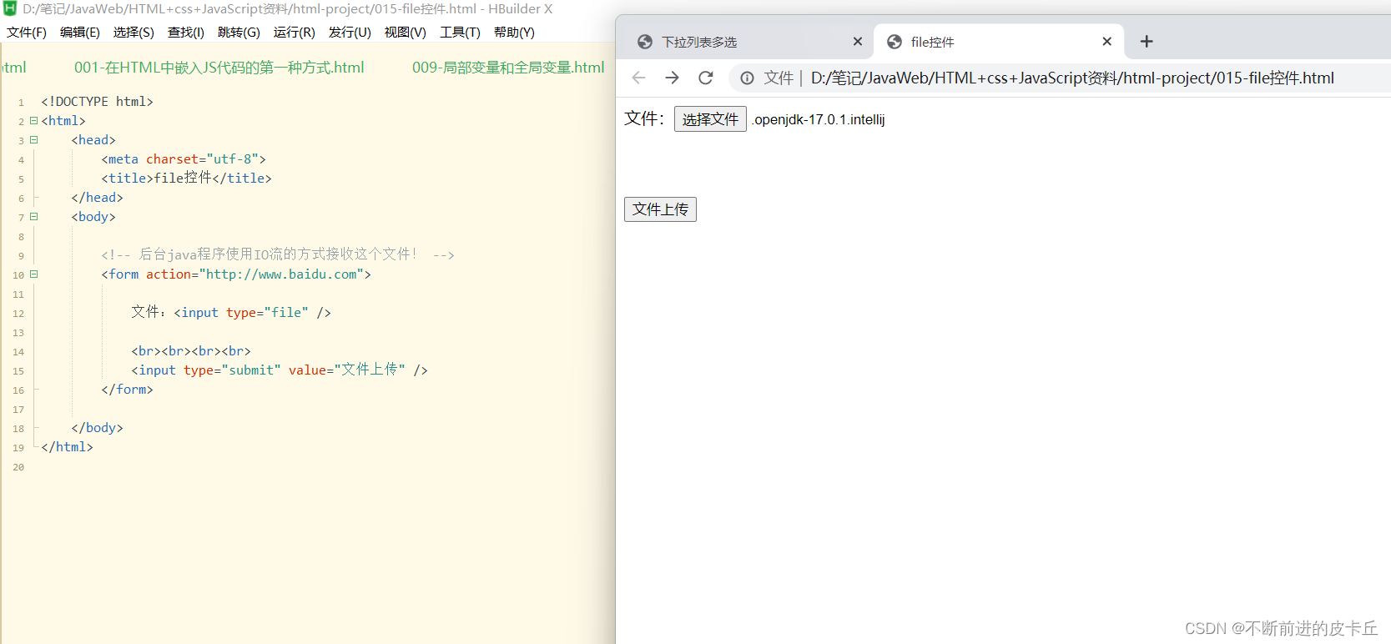Image resolution: width=1391 pixels, height=644 pixels.
Task: Open the 选择(S) menu
Action: (134, 33)
